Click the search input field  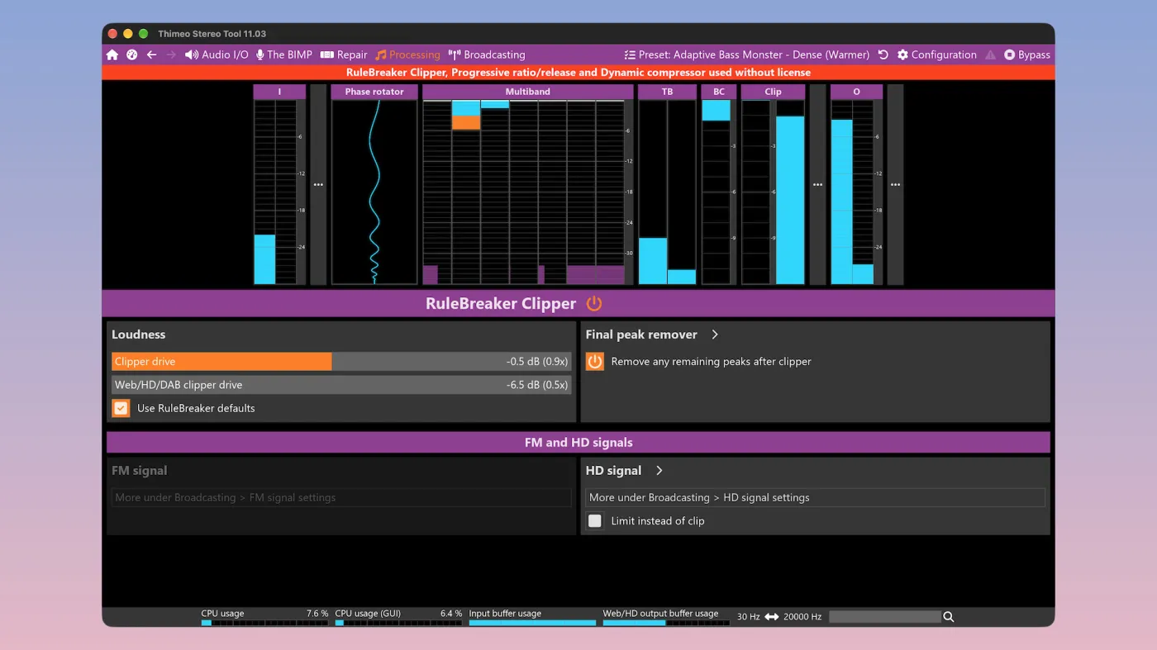884,617
